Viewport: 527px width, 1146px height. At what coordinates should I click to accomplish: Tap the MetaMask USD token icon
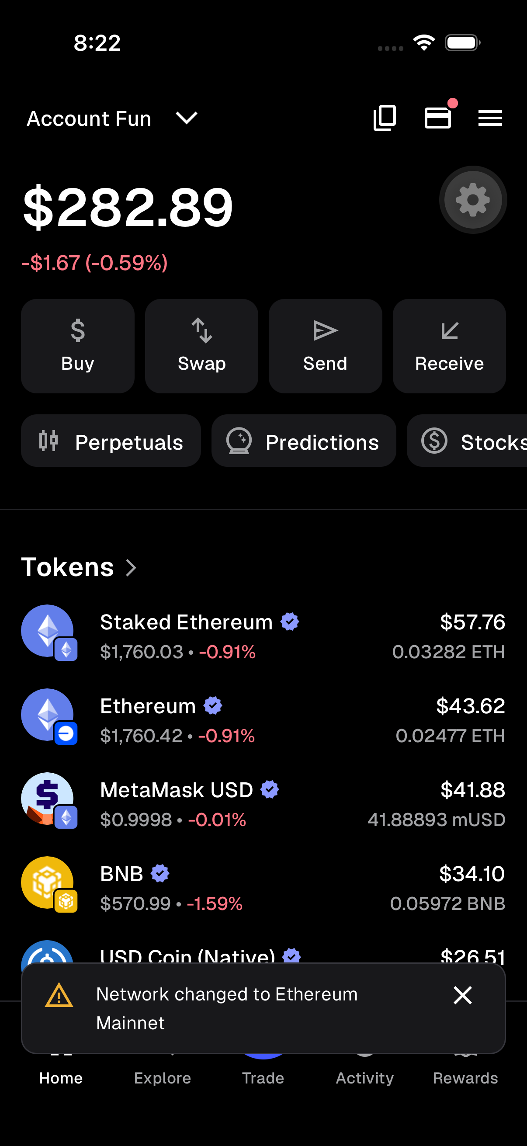48,799
